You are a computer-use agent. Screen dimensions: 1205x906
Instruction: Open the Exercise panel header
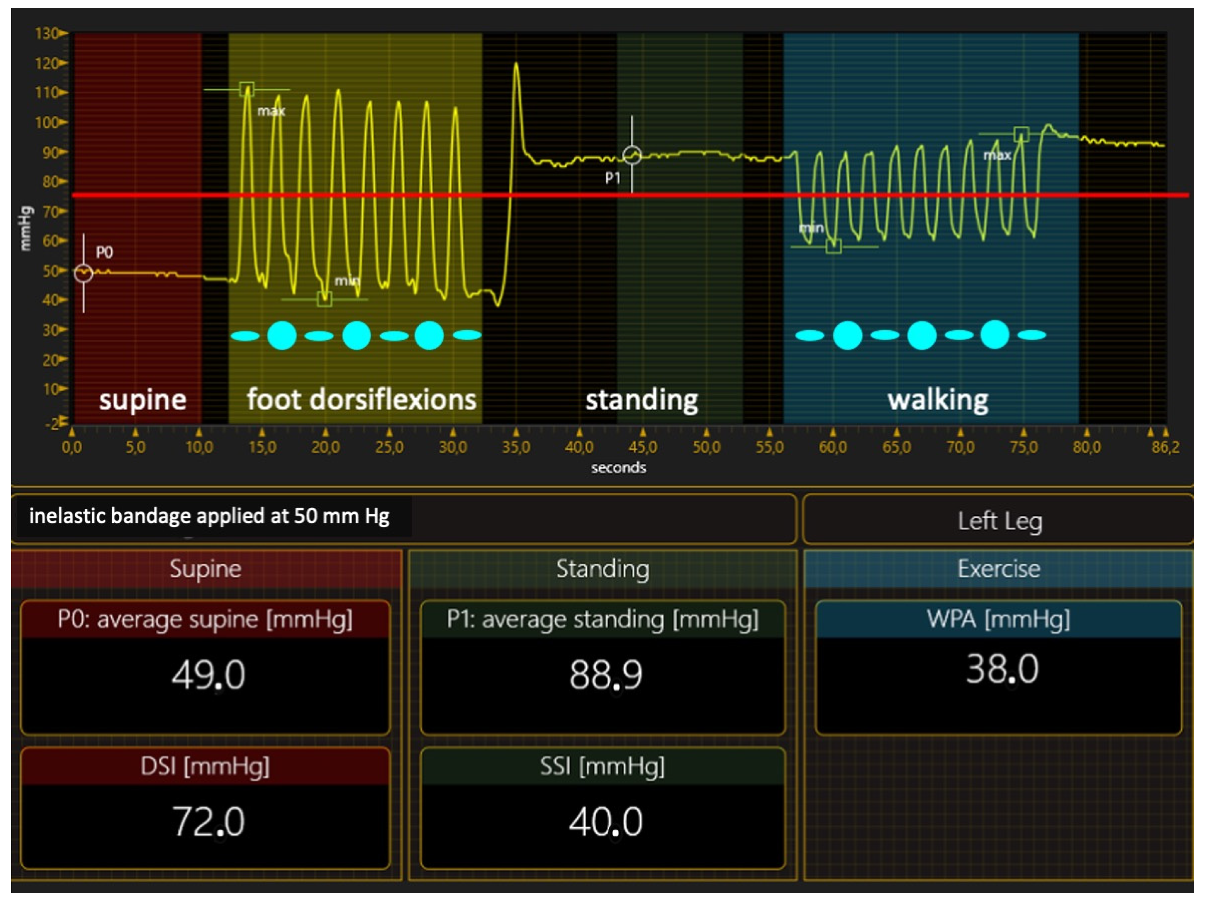[x=999, y=569]
